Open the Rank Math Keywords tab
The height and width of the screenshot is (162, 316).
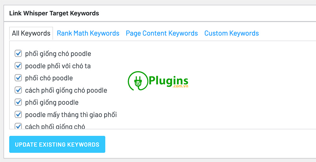pyautogui.click(x=88, y=33)
